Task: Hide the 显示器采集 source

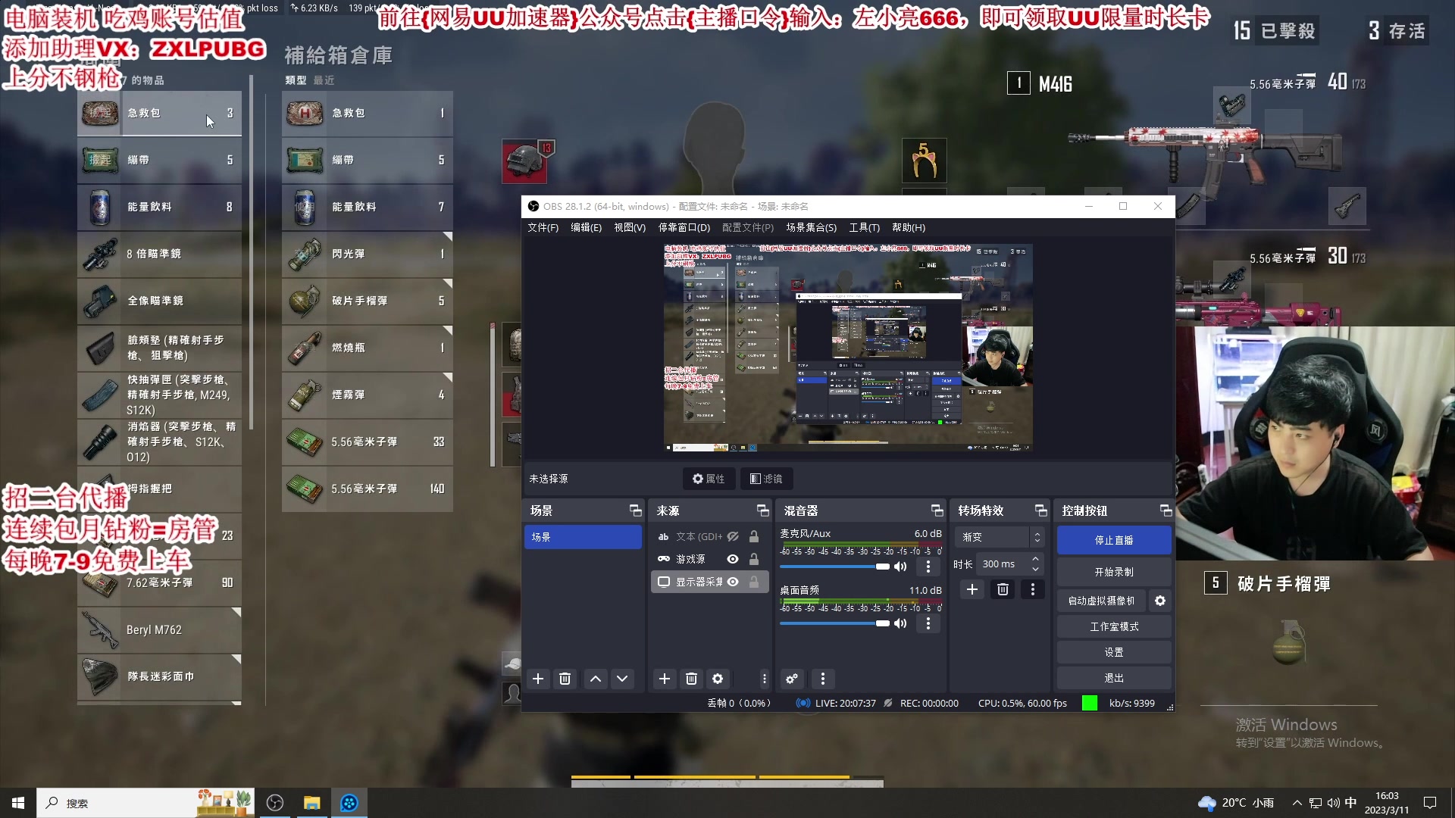Action: click(733, 582)
